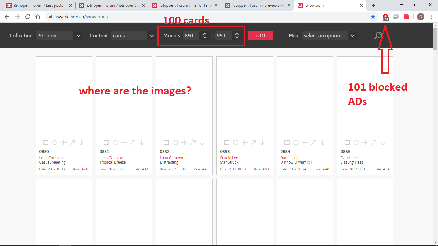The width and height of the screenshot is (438, 246).
Task: Click the diagonal arrow icon on card 0853
Action: (253, 143)
